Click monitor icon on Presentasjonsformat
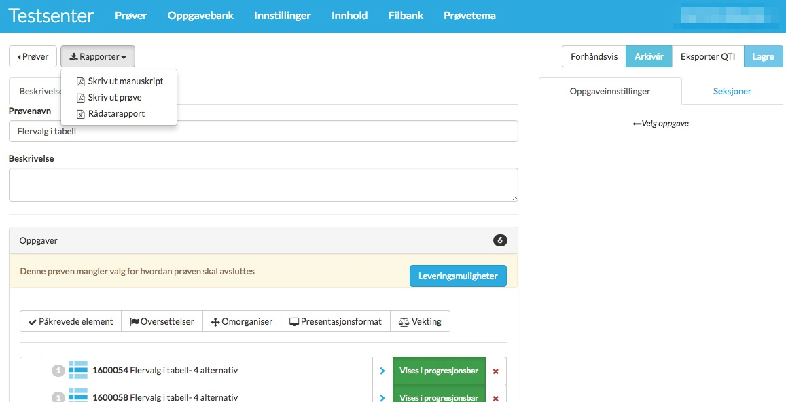 [x=294, y=322]
